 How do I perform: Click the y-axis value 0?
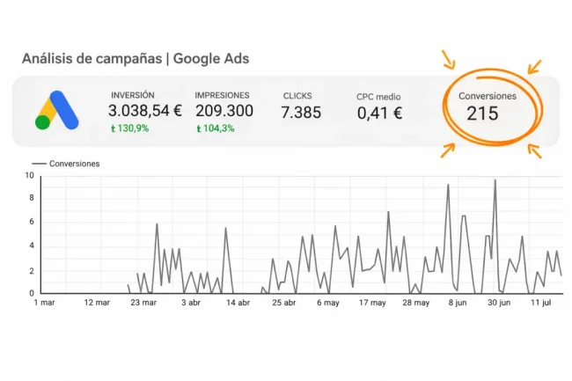point(32,293)
